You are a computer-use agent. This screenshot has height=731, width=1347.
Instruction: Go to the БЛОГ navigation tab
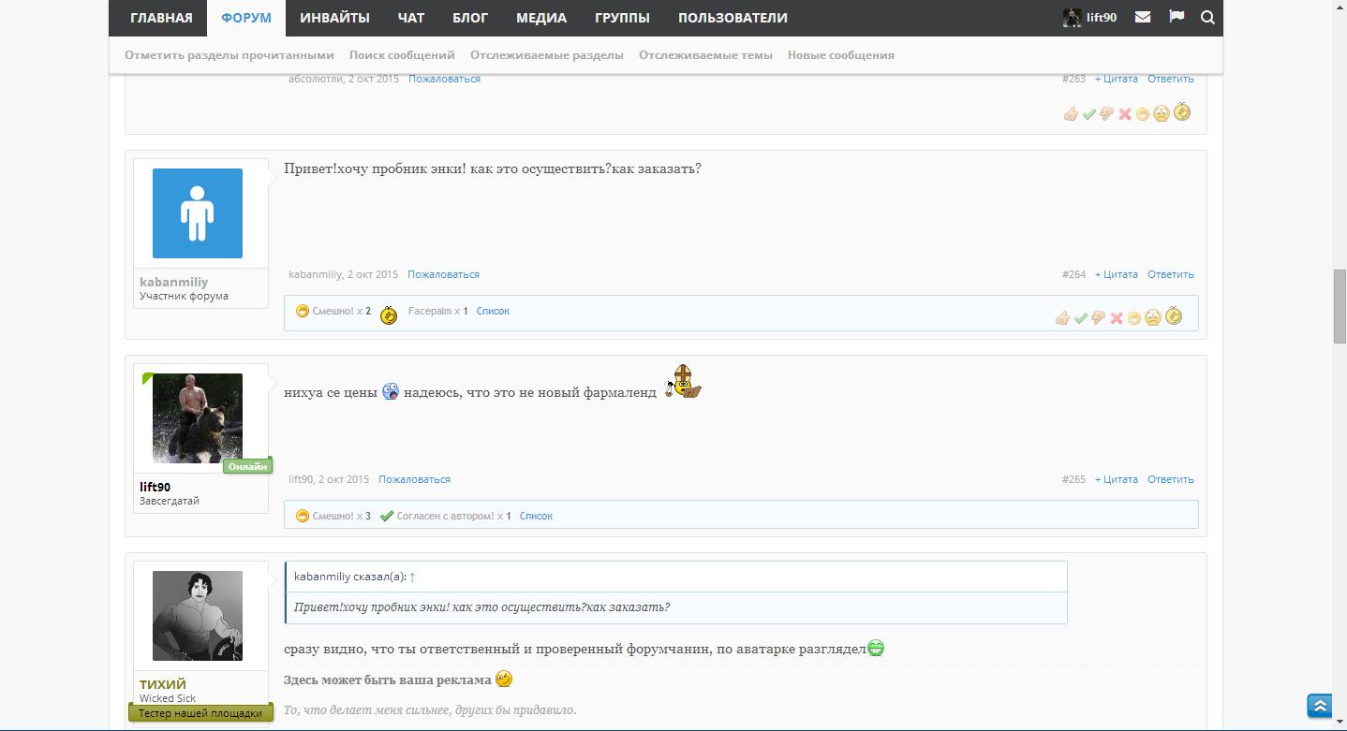(470, 18)
